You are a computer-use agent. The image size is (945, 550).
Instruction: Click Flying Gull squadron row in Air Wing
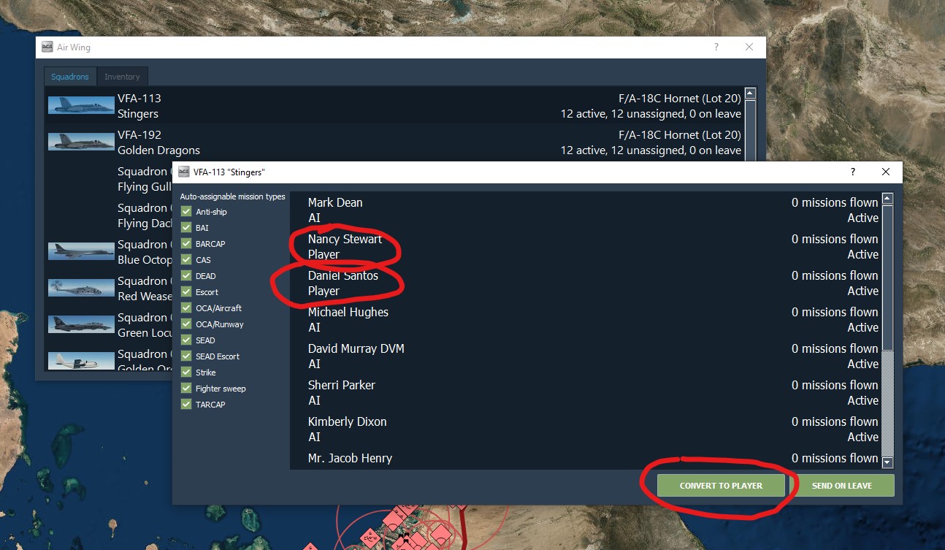click(108, 179)
